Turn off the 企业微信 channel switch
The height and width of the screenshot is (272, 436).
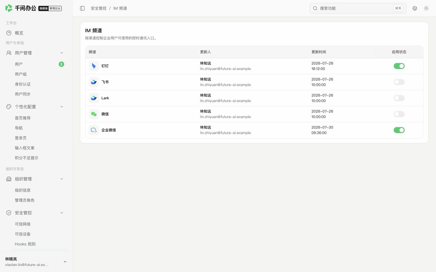click(x=399, y=130)
